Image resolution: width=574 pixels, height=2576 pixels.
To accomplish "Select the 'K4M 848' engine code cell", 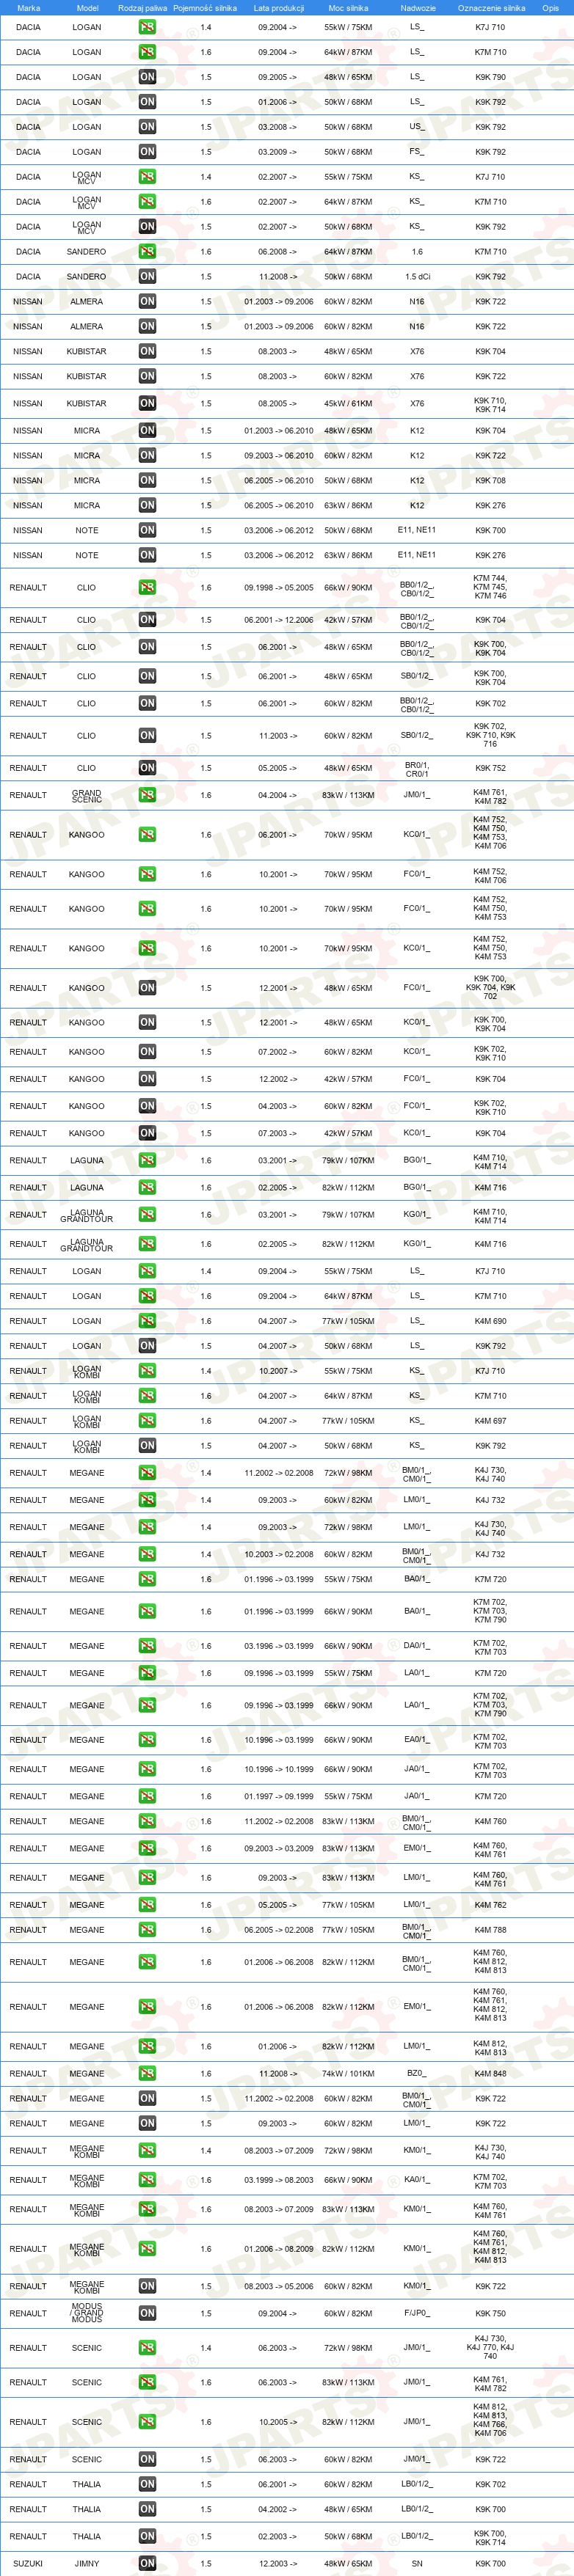I will coord(490,2073).
